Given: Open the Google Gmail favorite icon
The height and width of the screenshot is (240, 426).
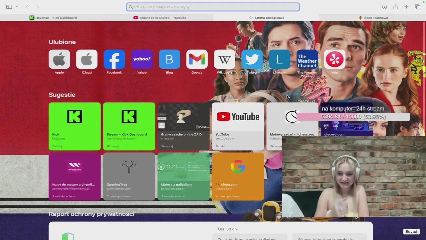Looking at the screenshot, I should point(197,59).
